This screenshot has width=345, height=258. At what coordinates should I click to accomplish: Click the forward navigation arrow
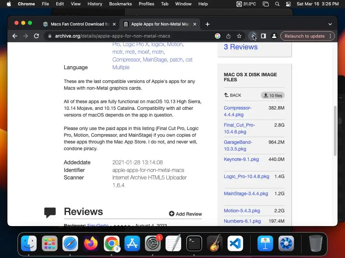(x=26, y=36)
